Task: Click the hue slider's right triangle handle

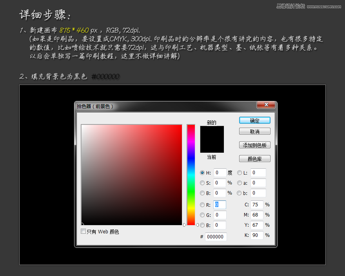Action: 197,225
